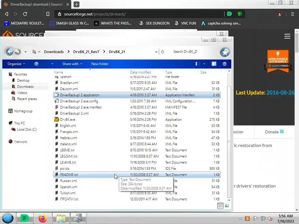Open a new browser tab
The width and height of the screenshot is (299, 224).
coord(76,4)
